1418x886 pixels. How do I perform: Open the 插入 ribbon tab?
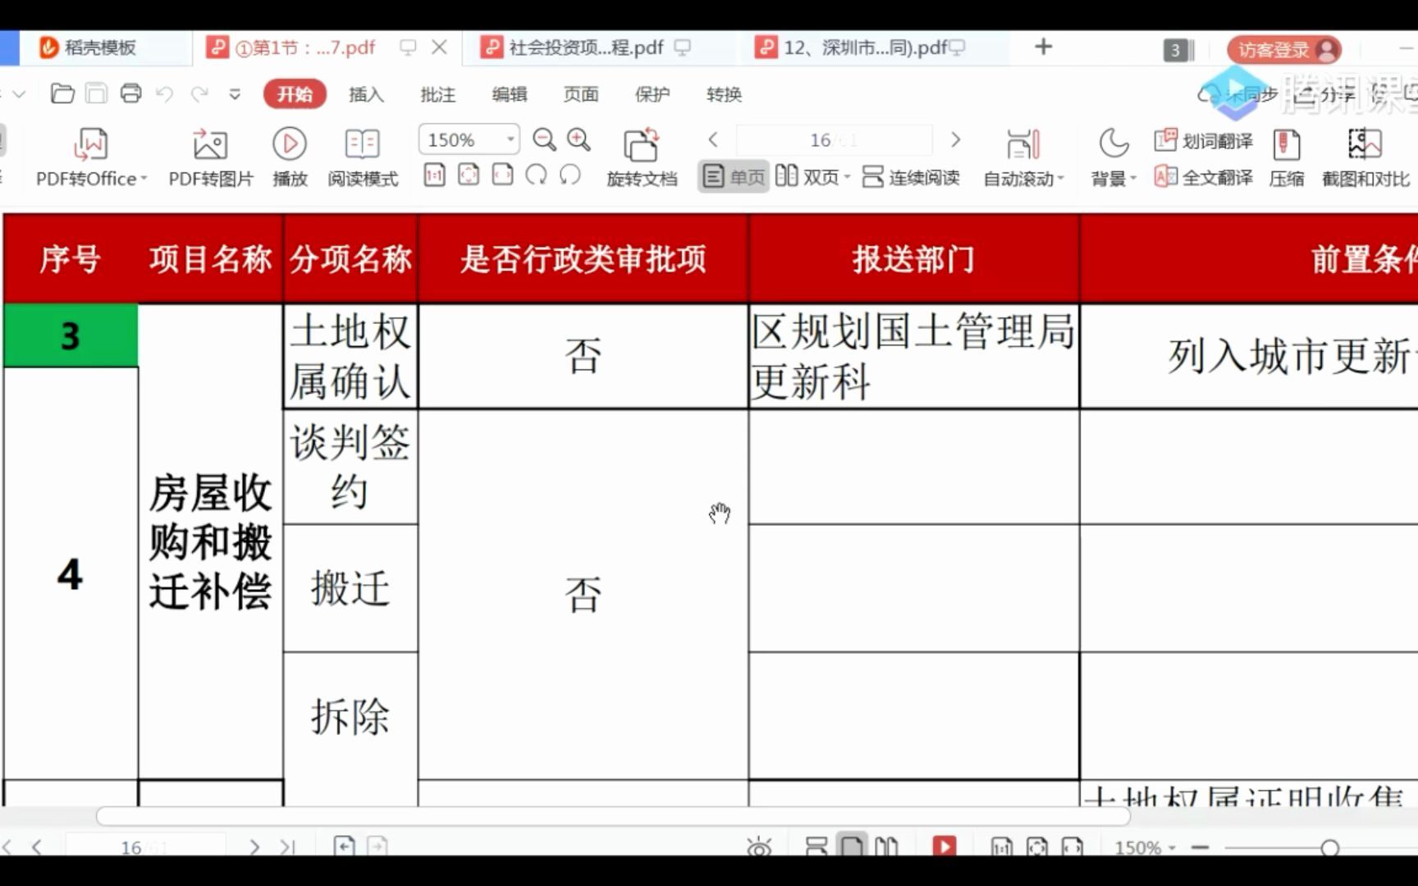point(366,94)
